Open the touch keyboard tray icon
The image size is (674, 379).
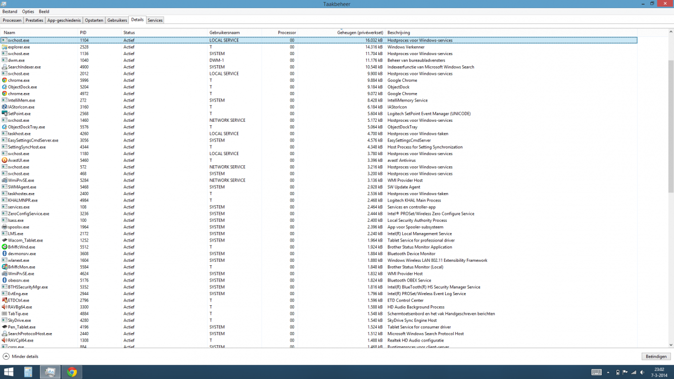click(x=596, y=372)
